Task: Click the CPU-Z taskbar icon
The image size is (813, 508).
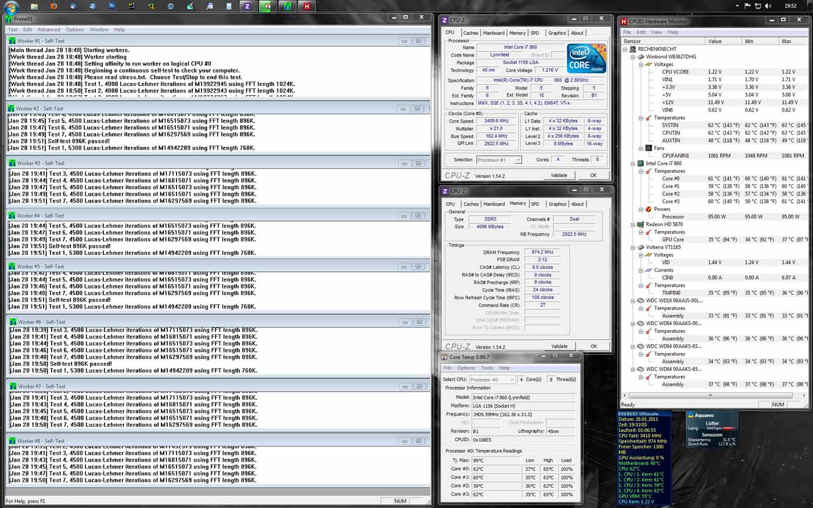Action: [x=248, y=6]
